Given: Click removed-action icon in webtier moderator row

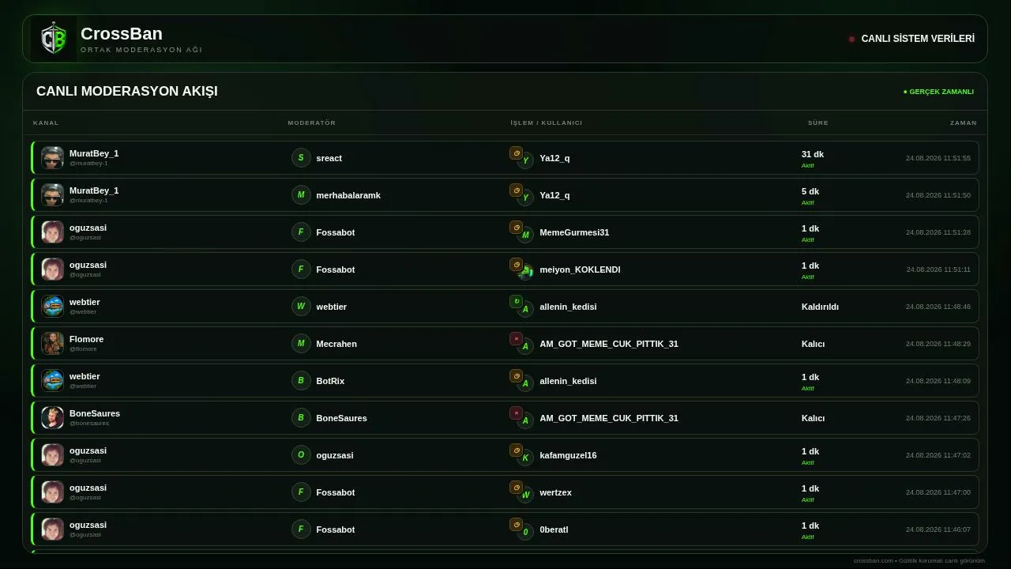Looking at the screenshot, I should click(x=516, y=302).
